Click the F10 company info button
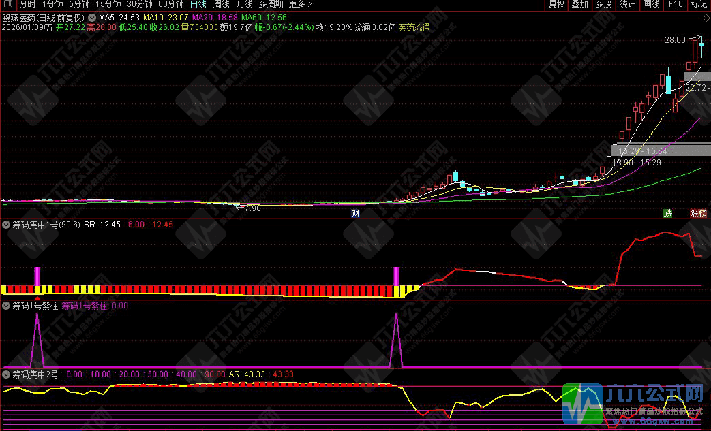 (675, 4)
